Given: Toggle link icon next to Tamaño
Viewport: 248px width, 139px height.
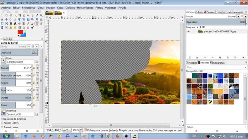Looking at the screenshot, I should [x=37, y=68].
